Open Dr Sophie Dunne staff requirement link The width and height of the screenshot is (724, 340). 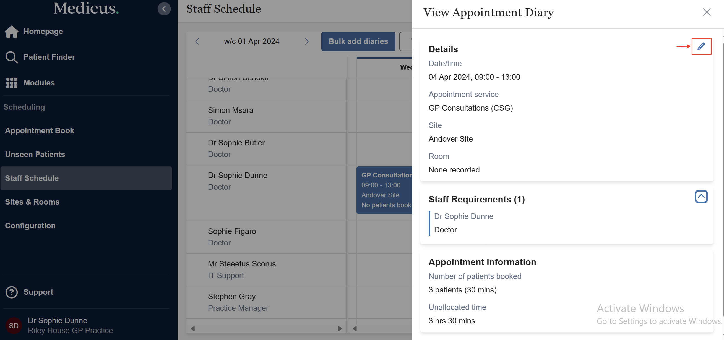pyautogui.click(x=463, y=216)
